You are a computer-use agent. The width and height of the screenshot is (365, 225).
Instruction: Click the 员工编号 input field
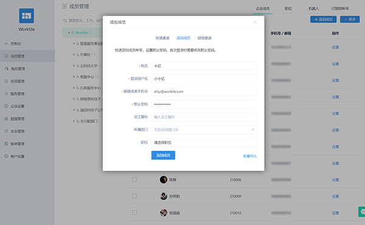click(x=204, y=117)
